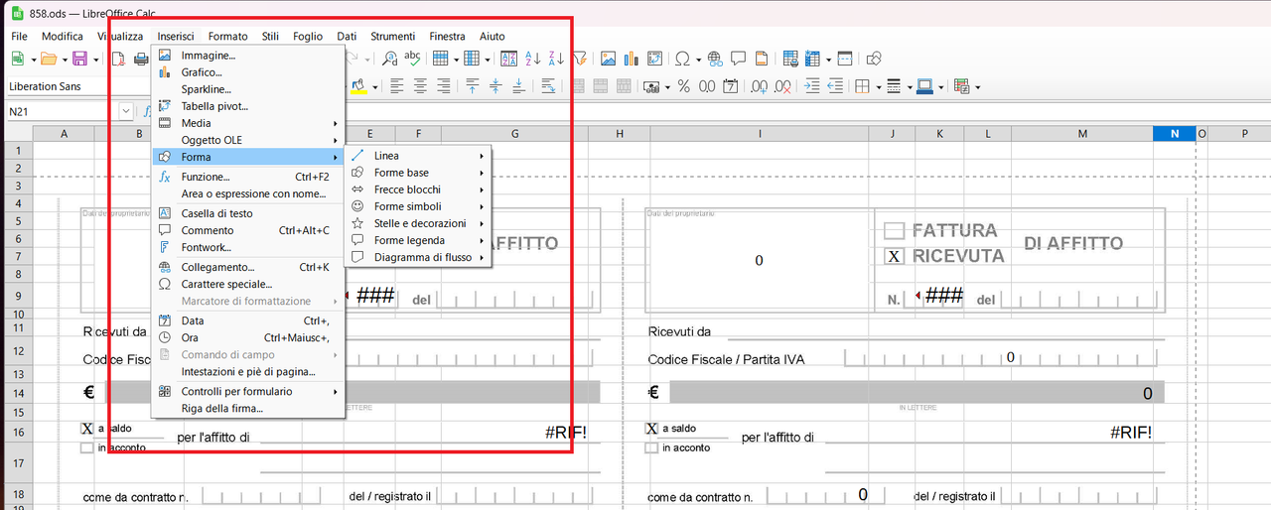This screenshot has height=510, width=1271.
Task: Open the dropdown arrow beside New document
Action: 33,59
